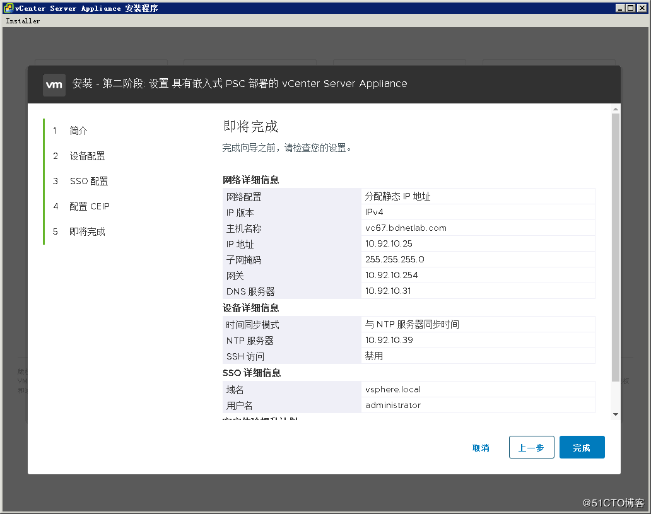Click the IP 版本 label

tap(240, 213)
